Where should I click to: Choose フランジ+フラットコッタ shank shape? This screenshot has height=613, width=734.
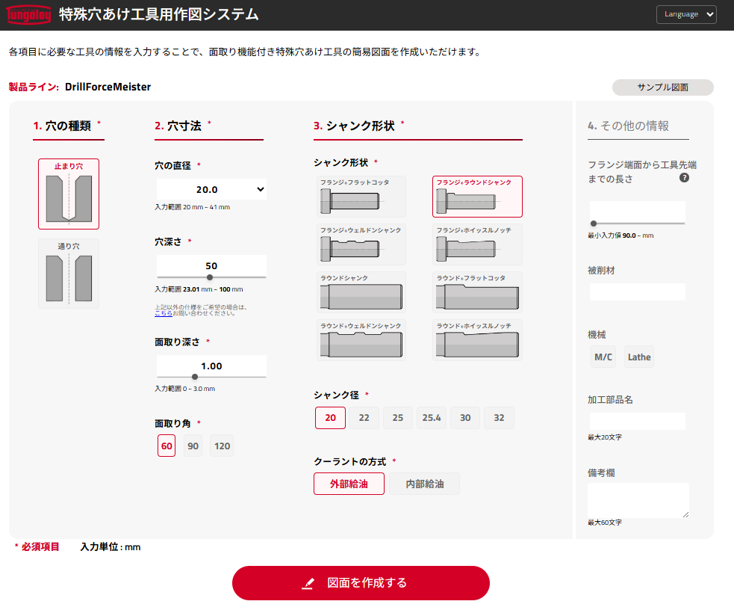click(361, 197)
